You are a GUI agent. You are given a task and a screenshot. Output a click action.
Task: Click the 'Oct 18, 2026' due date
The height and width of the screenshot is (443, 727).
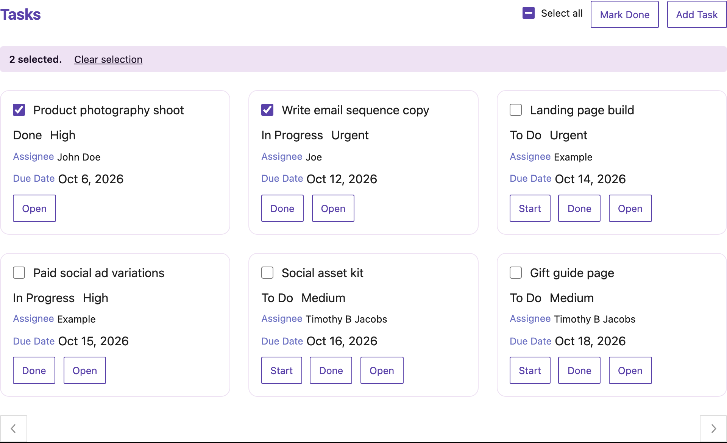(590, 341)
